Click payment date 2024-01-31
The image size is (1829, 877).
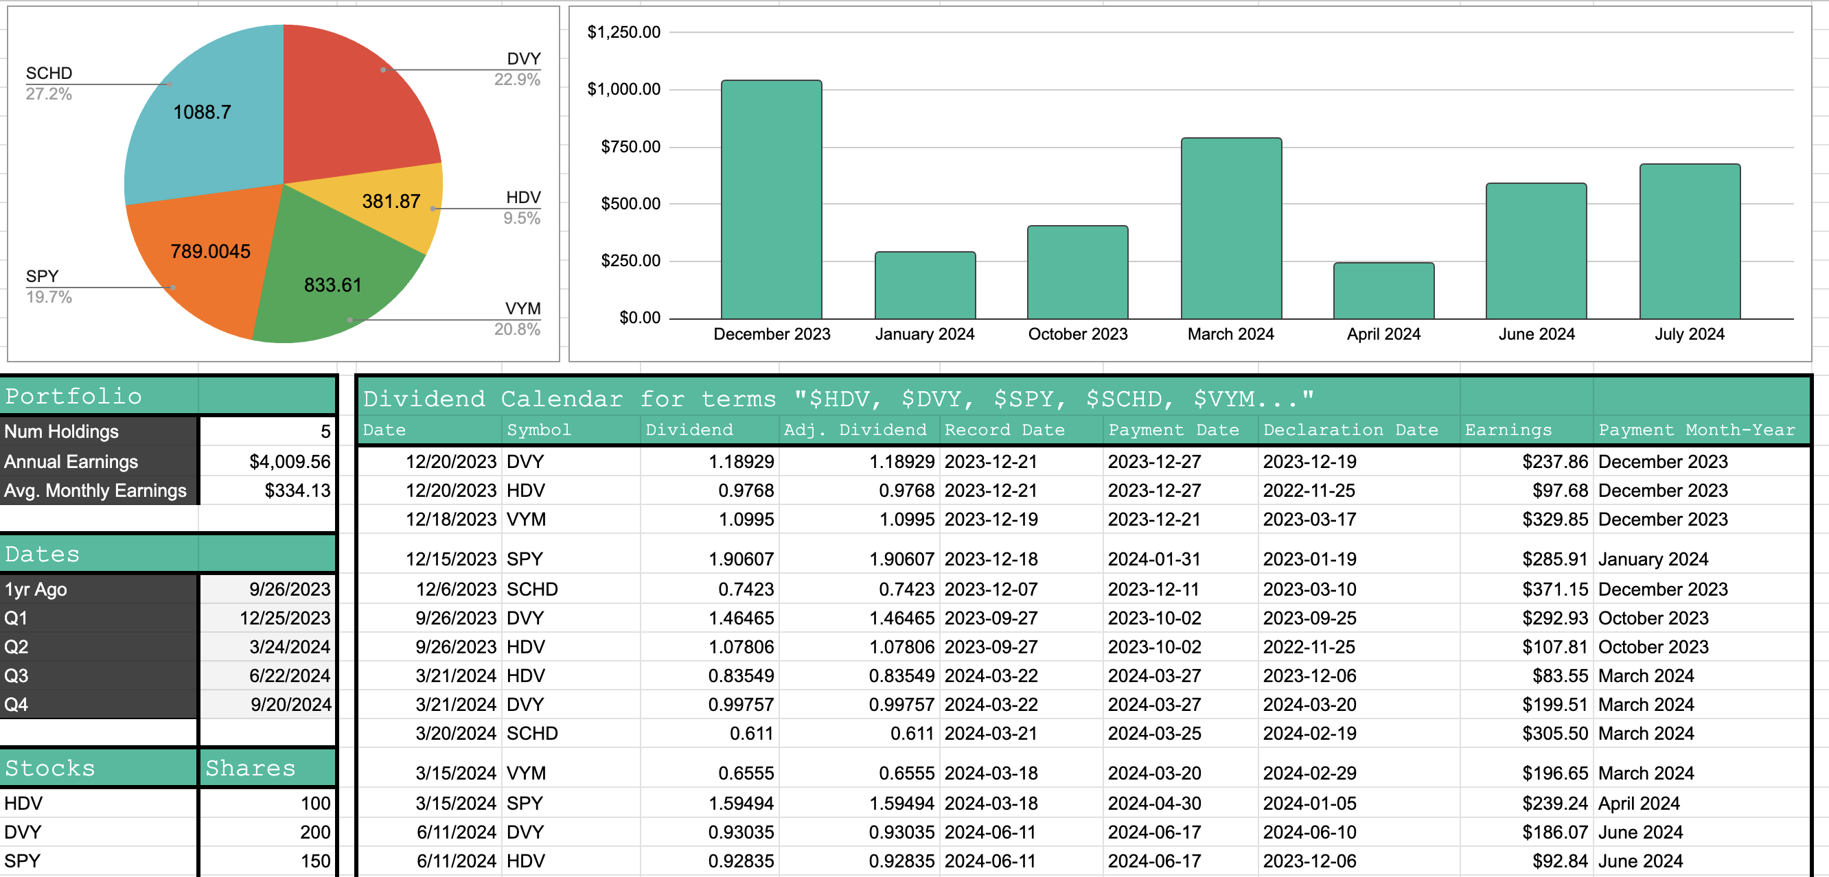(1181, 559)
